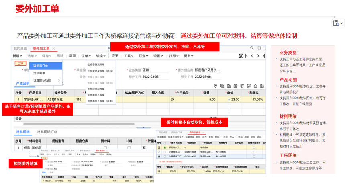The image size is (345, 184).
Task: Go to the next record arrow
Action: [258, 56]
